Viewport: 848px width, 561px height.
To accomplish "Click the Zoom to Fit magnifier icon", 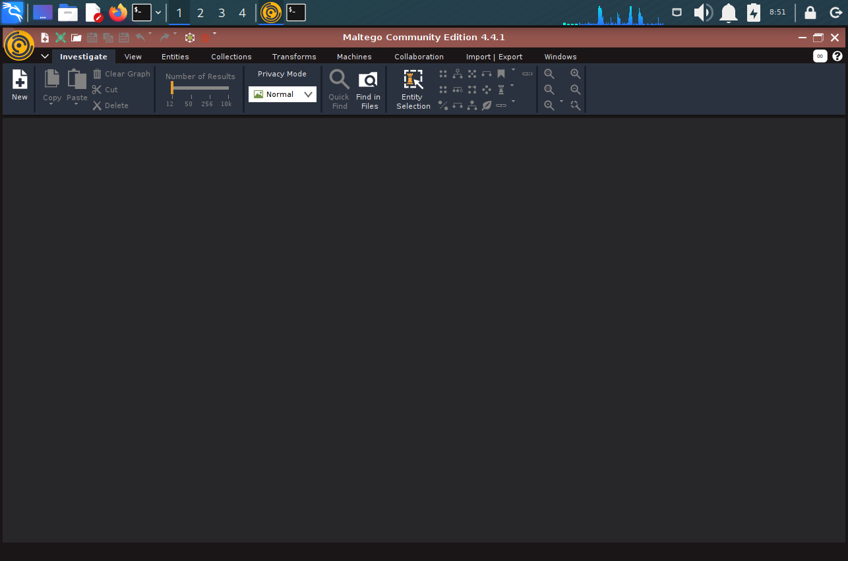I will pyautogui.click(x=549, y=74).
